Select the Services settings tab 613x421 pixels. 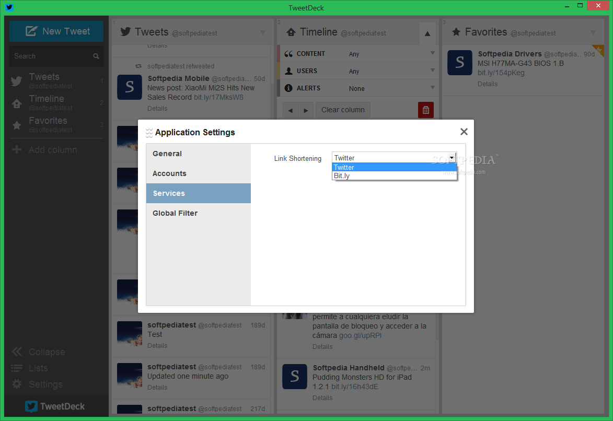[x=199, y=193]
